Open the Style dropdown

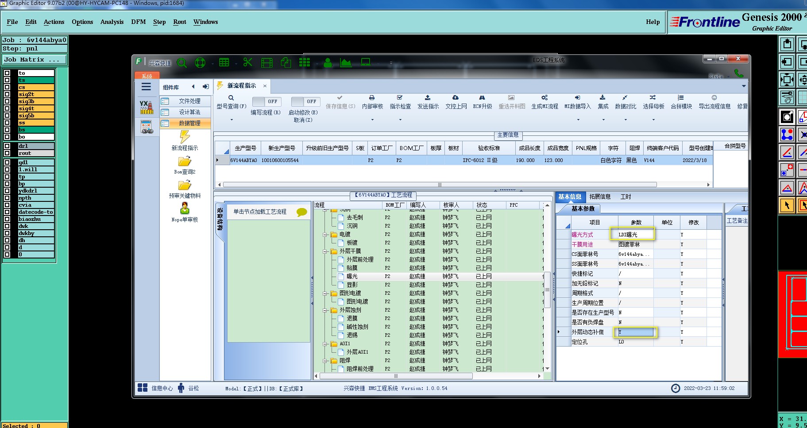tap(720, 77)
